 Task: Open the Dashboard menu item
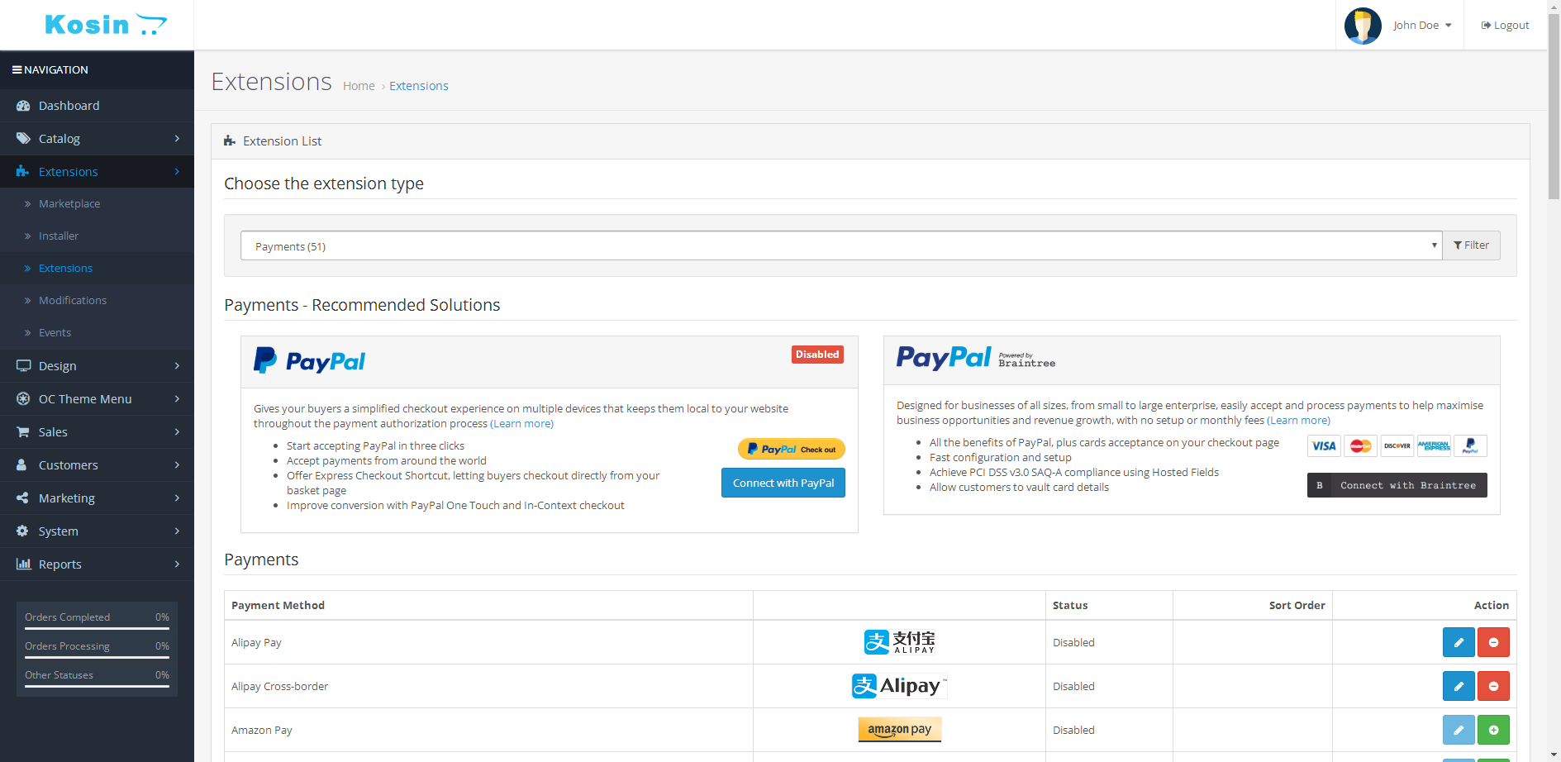click(69, 106)
